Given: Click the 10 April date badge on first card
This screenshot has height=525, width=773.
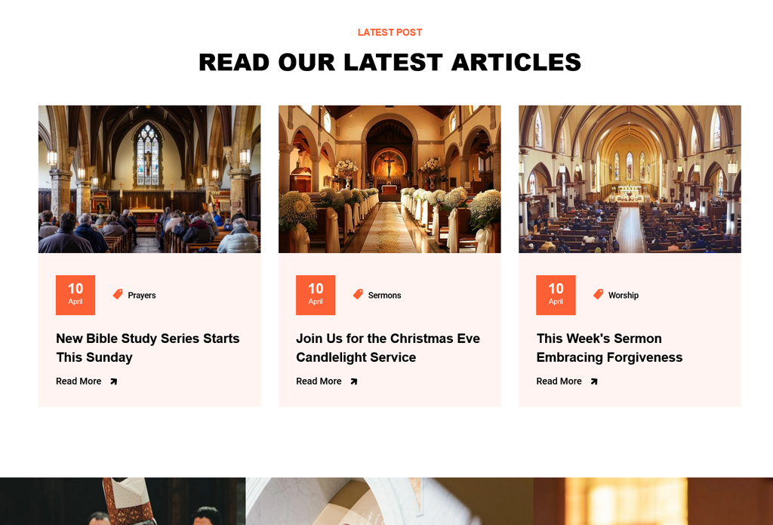Looking at the screenshot, I should (75, 295).
